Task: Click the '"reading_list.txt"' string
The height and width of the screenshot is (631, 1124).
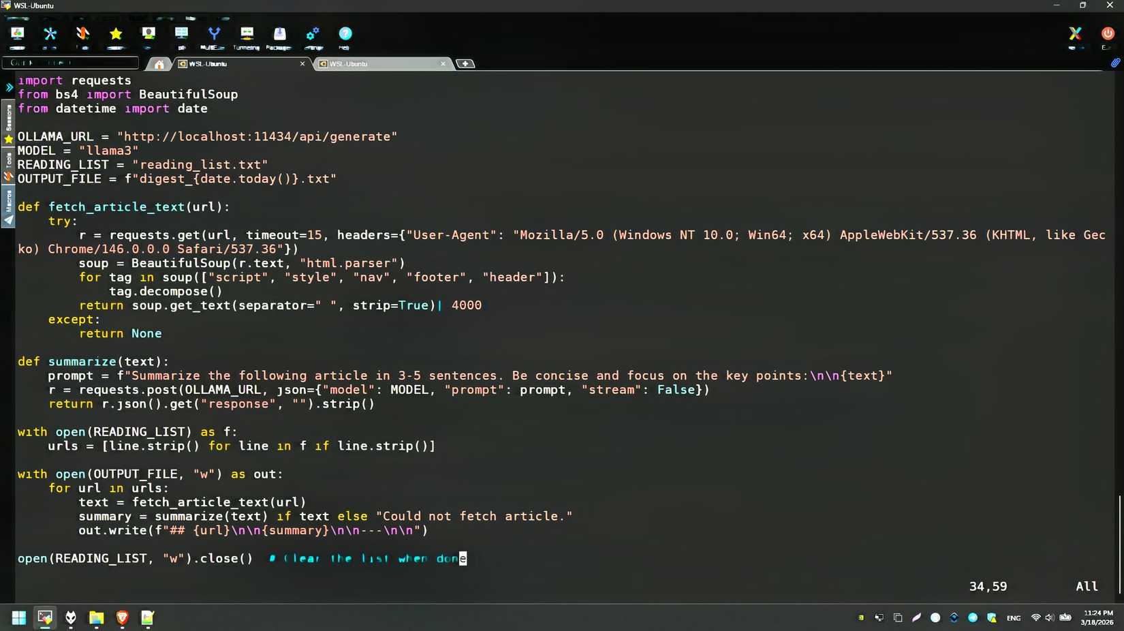Action: click(x=200, y=165)
